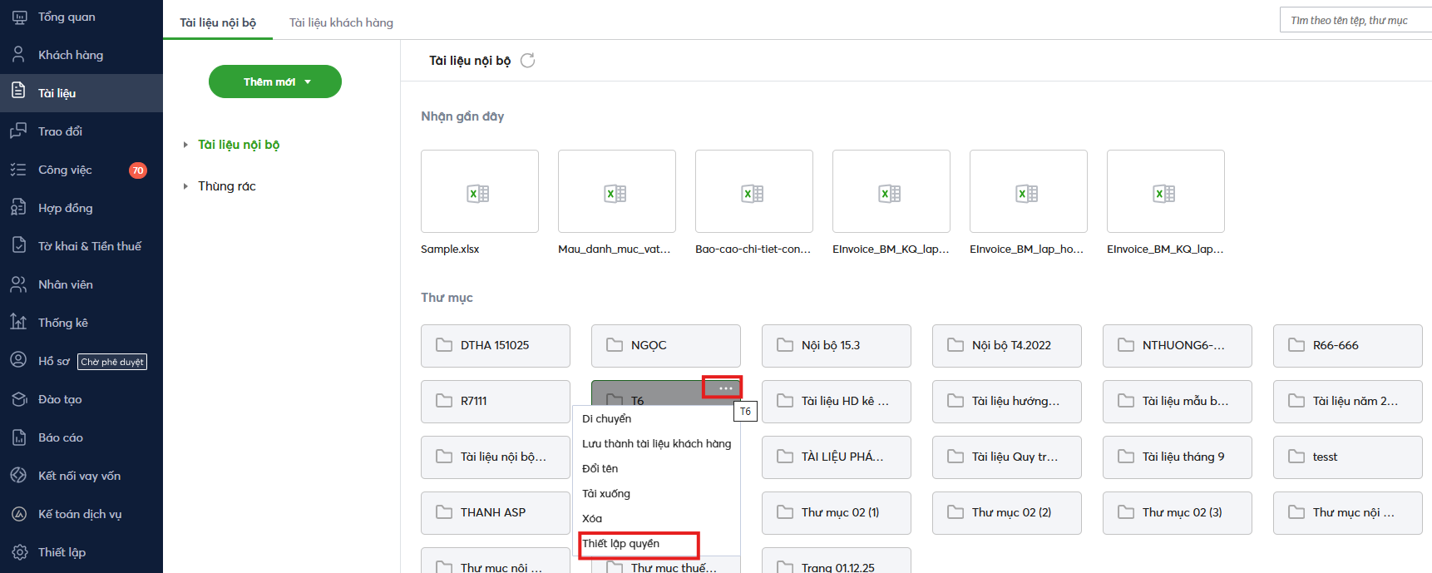Screen dimensions: 1432x573
Task: Switch to Tài liệu khách hàng tab
Action: pyautogui.click(x=341, y=22)
